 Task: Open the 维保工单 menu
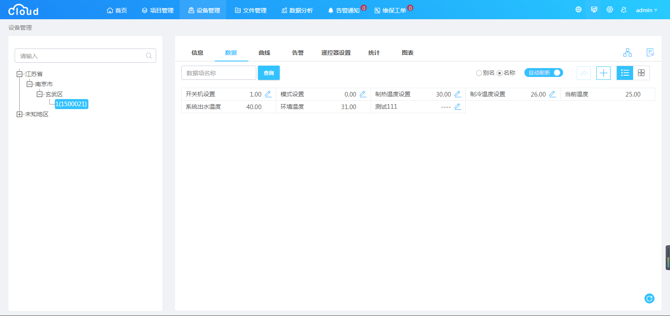390,10
